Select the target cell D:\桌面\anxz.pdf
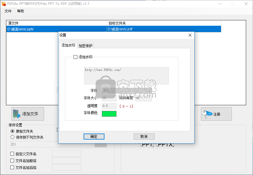The height and width of the screenshot is (175, 253). pos(164,29)
